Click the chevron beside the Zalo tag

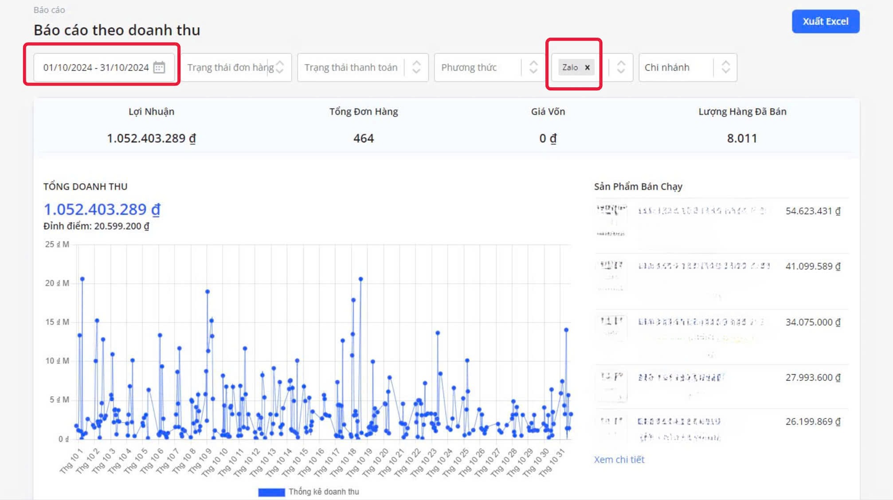point(621,67)
